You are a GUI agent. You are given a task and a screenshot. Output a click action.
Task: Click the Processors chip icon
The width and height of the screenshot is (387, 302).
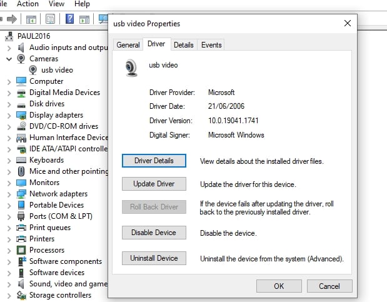pyautogui.click(x=21, y=250)
